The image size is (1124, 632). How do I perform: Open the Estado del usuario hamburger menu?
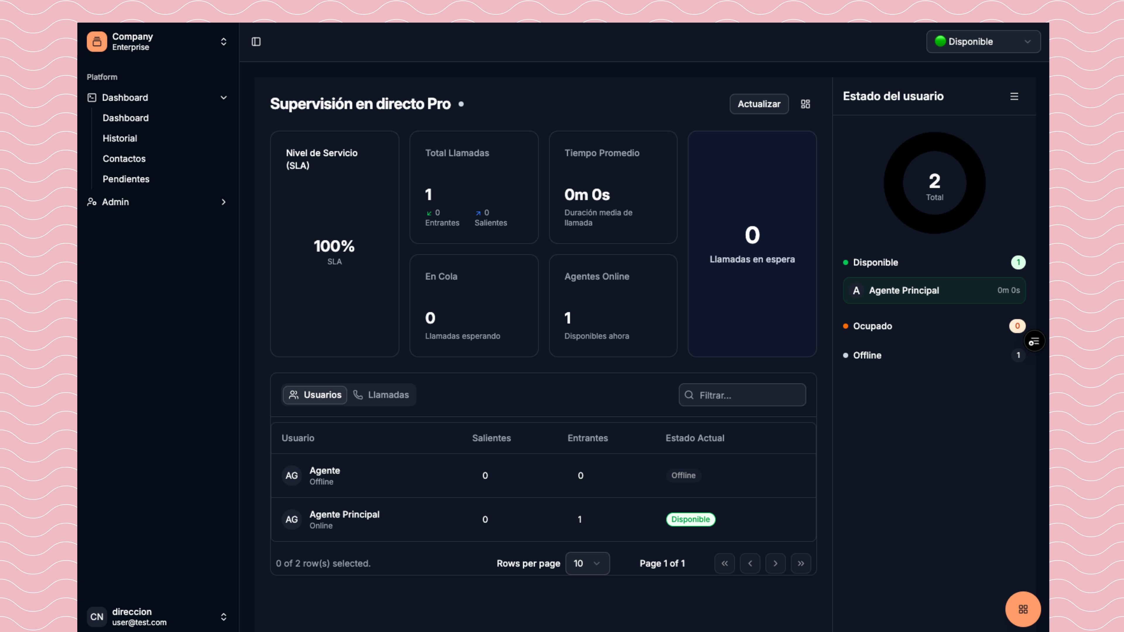1014,96
